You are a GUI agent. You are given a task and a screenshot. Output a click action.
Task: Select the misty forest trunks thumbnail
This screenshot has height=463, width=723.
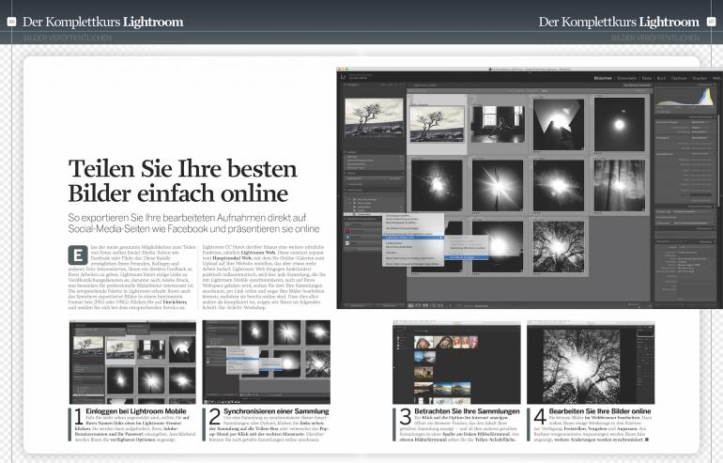620,185
